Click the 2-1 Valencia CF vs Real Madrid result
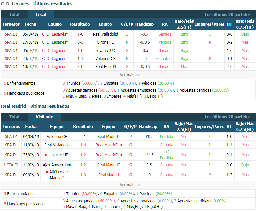Image resolution: width=256 pixels, height=211 pixels. coord(83,137)
